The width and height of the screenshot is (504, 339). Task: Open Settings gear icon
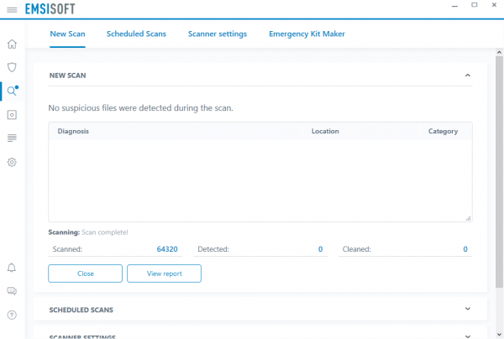[12, 162]
